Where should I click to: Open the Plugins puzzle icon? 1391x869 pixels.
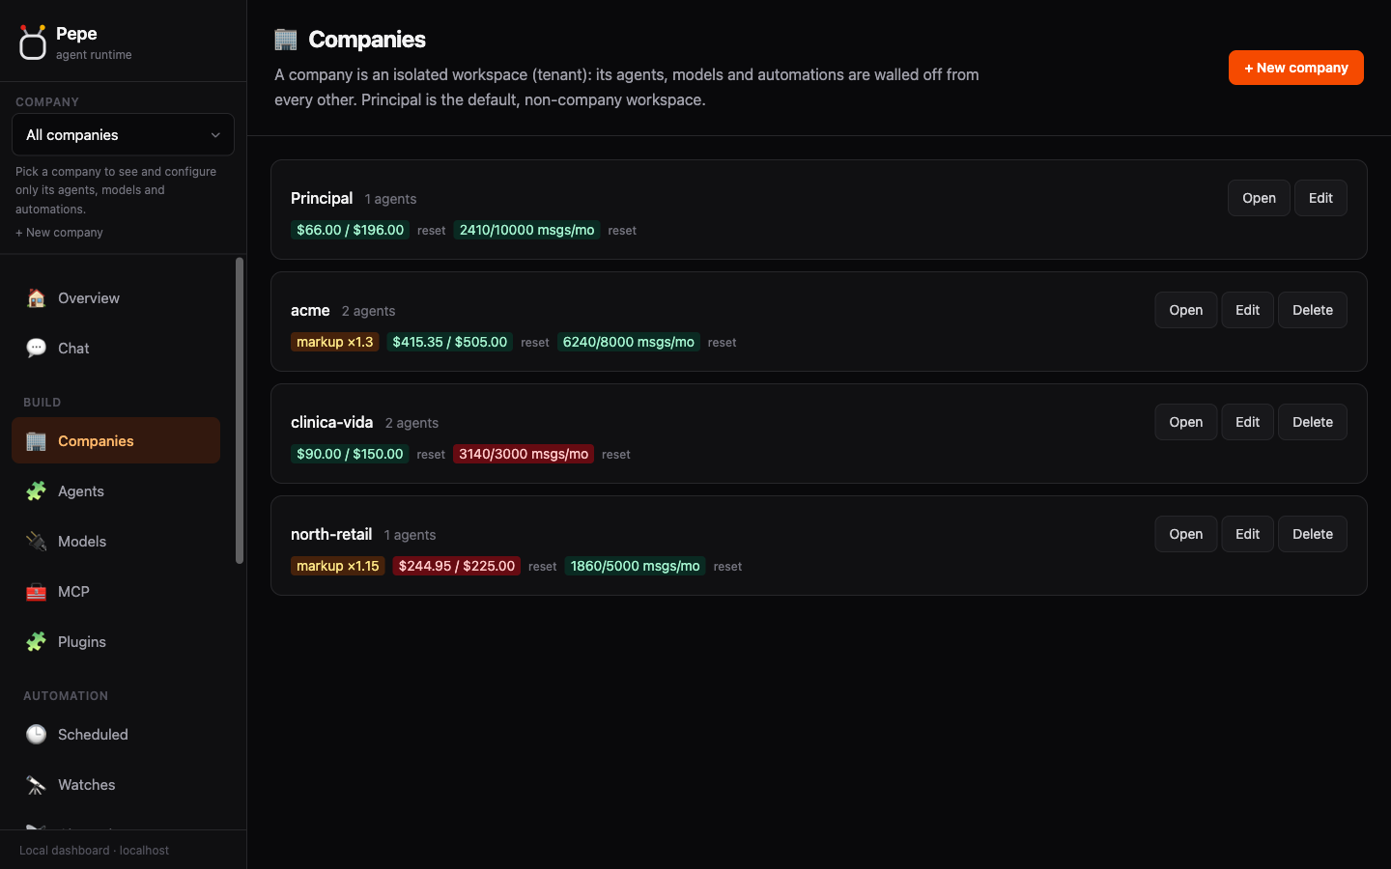tap(36, 642)
